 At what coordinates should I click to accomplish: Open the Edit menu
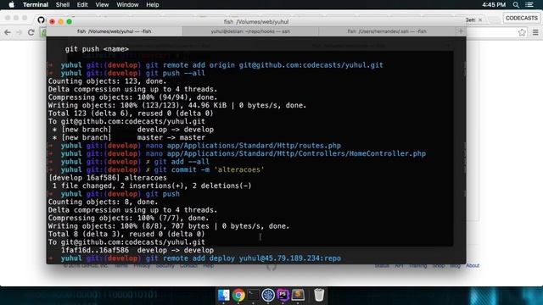[x=82, y=4]
